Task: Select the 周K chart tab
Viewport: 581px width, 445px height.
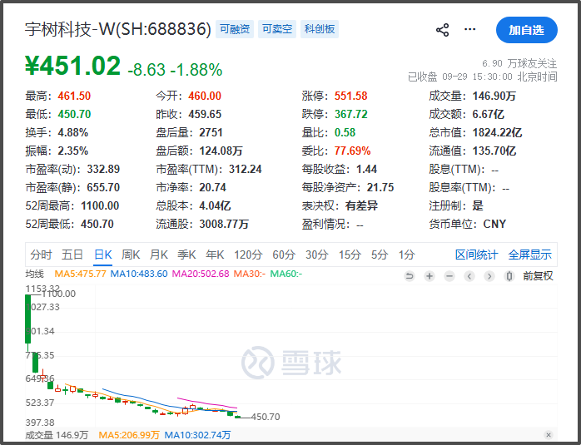Action: click(131, 255)
